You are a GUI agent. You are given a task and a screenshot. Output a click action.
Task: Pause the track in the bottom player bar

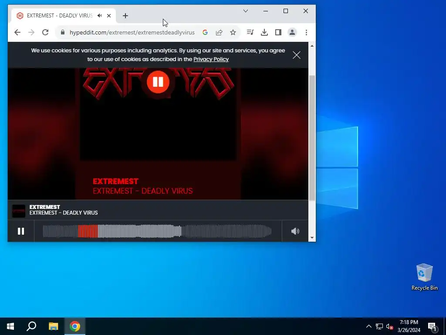click(x=21, y=231)
